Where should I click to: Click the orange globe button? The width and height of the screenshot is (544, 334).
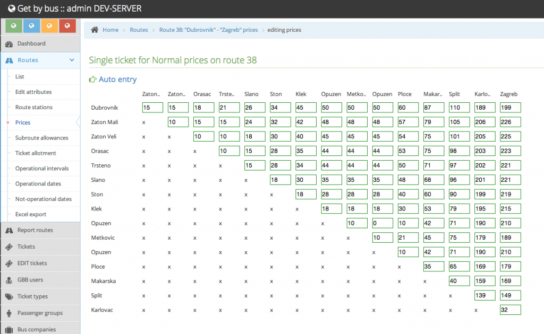coord(49,25)
